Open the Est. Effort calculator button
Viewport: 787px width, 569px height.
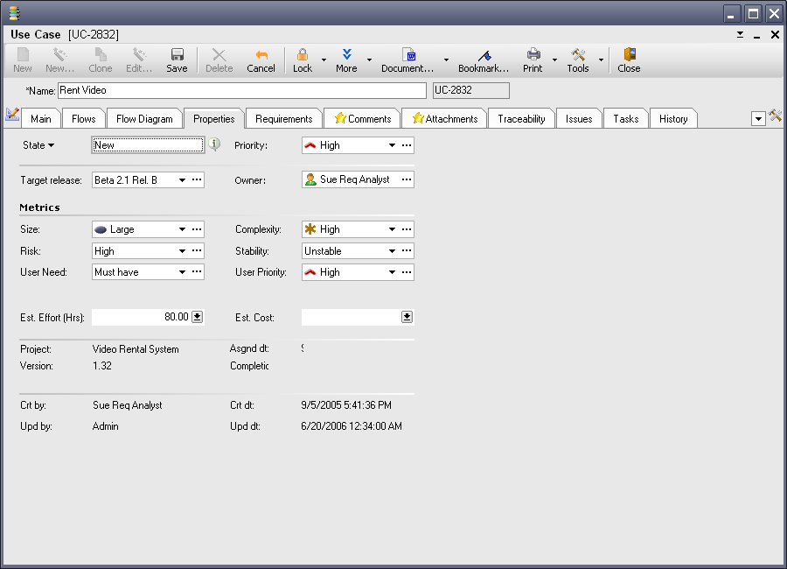[x=198, y=317]
